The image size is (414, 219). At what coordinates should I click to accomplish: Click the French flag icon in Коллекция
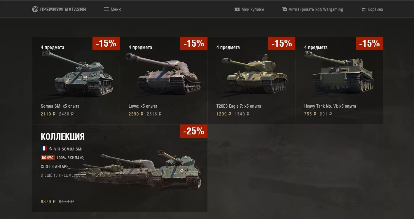(44, 149)
